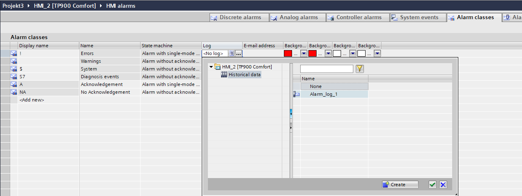Screen dimensions: 522x196
Task: Click the <No log> field in the Errors row
Action: [215, 53]
